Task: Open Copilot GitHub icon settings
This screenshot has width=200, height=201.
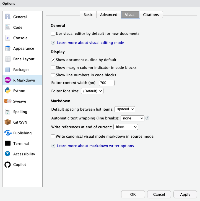Action: [x=8, y=165]
